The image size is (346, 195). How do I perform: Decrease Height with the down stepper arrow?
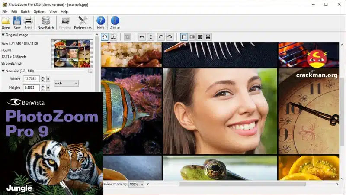pyautogui.click(x=43, y=89)
